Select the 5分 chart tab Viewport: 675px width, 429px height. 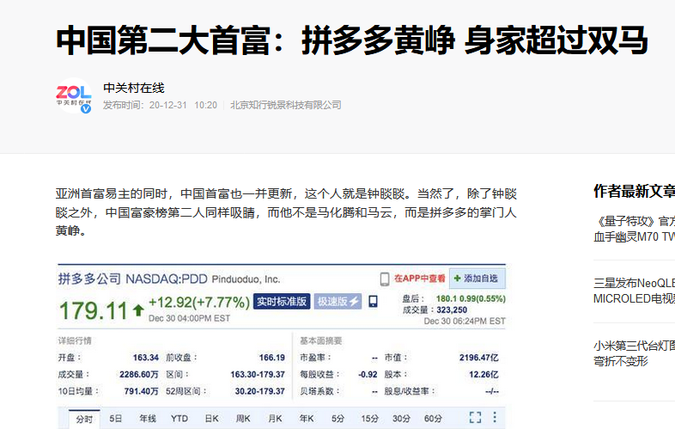click(338, 419)
